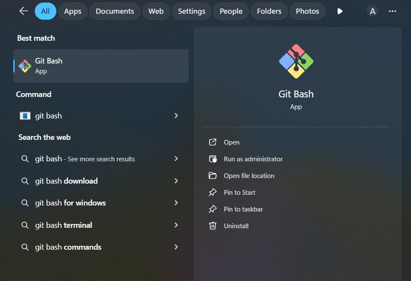Switch to the Web filter tab
Viewport: 411px width, 281px height.
[156, 11]
